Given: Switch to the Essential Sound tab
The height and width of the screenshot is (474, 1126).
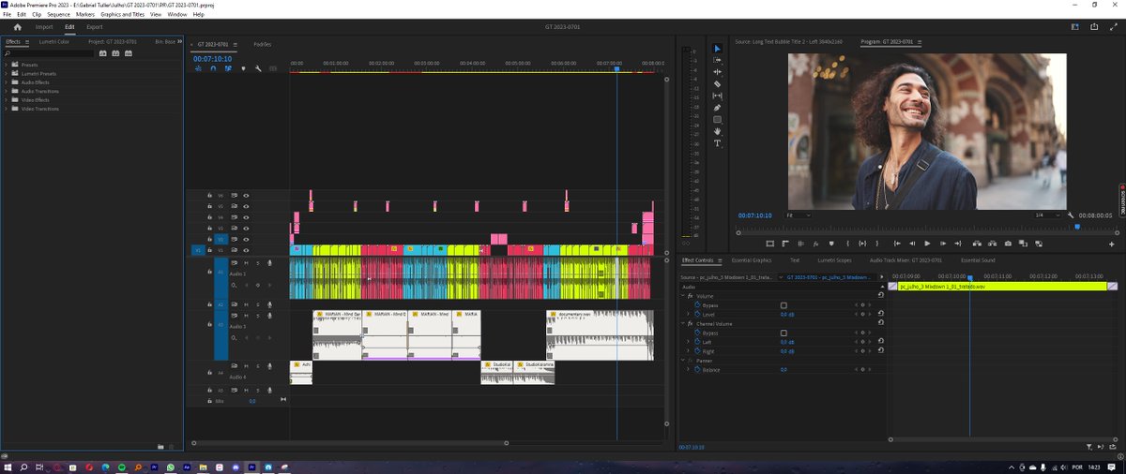Looking at the screenshot, I should (977, 259).
